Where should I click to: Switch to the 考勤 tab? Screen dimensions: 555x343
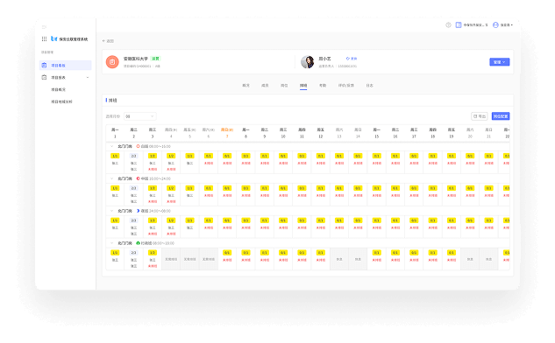pos(323,86)
